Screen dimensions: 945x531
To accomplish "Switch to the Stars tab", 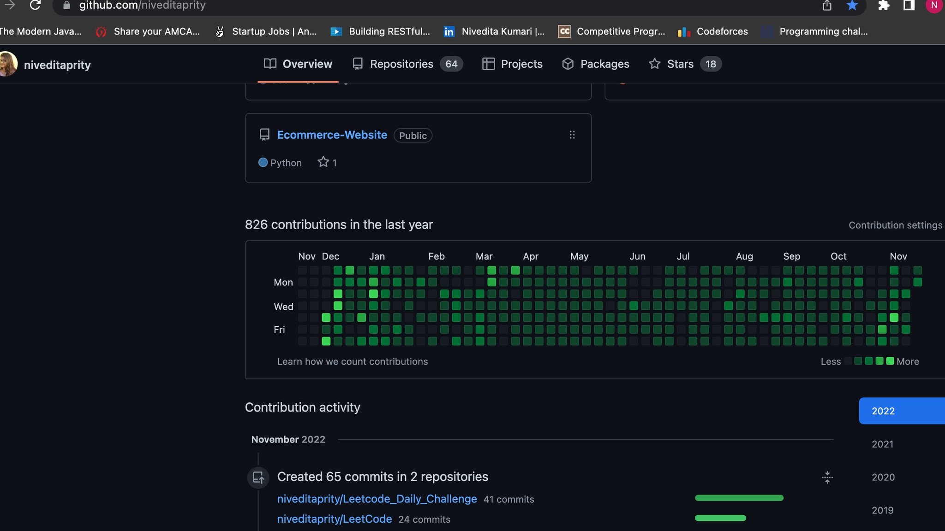I will click(x=685, y=64).
